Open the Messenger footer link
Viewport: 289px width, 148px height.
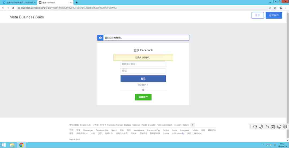point(88,130)
